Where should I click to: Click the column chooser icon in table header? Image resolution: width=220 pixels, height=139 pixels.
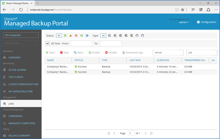pos(213,60)
